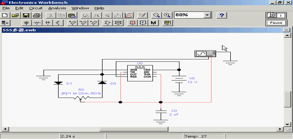This screenshot has height=139, width=293.
Task: Click the horizontal scrollbar thumb
Action: [x=134, y=129]
